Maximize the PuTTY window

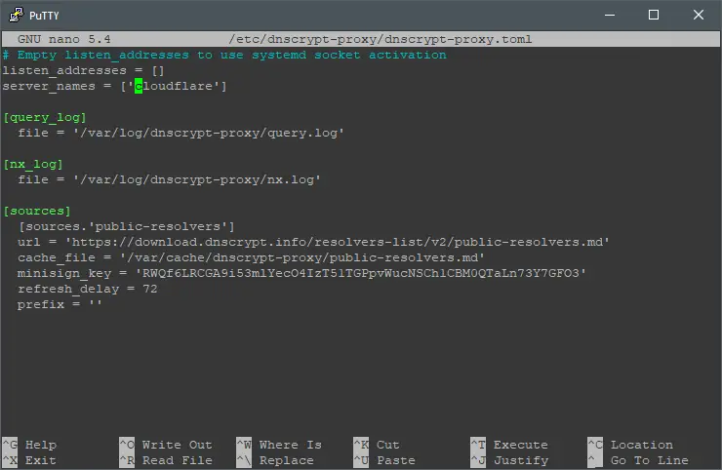654,15
